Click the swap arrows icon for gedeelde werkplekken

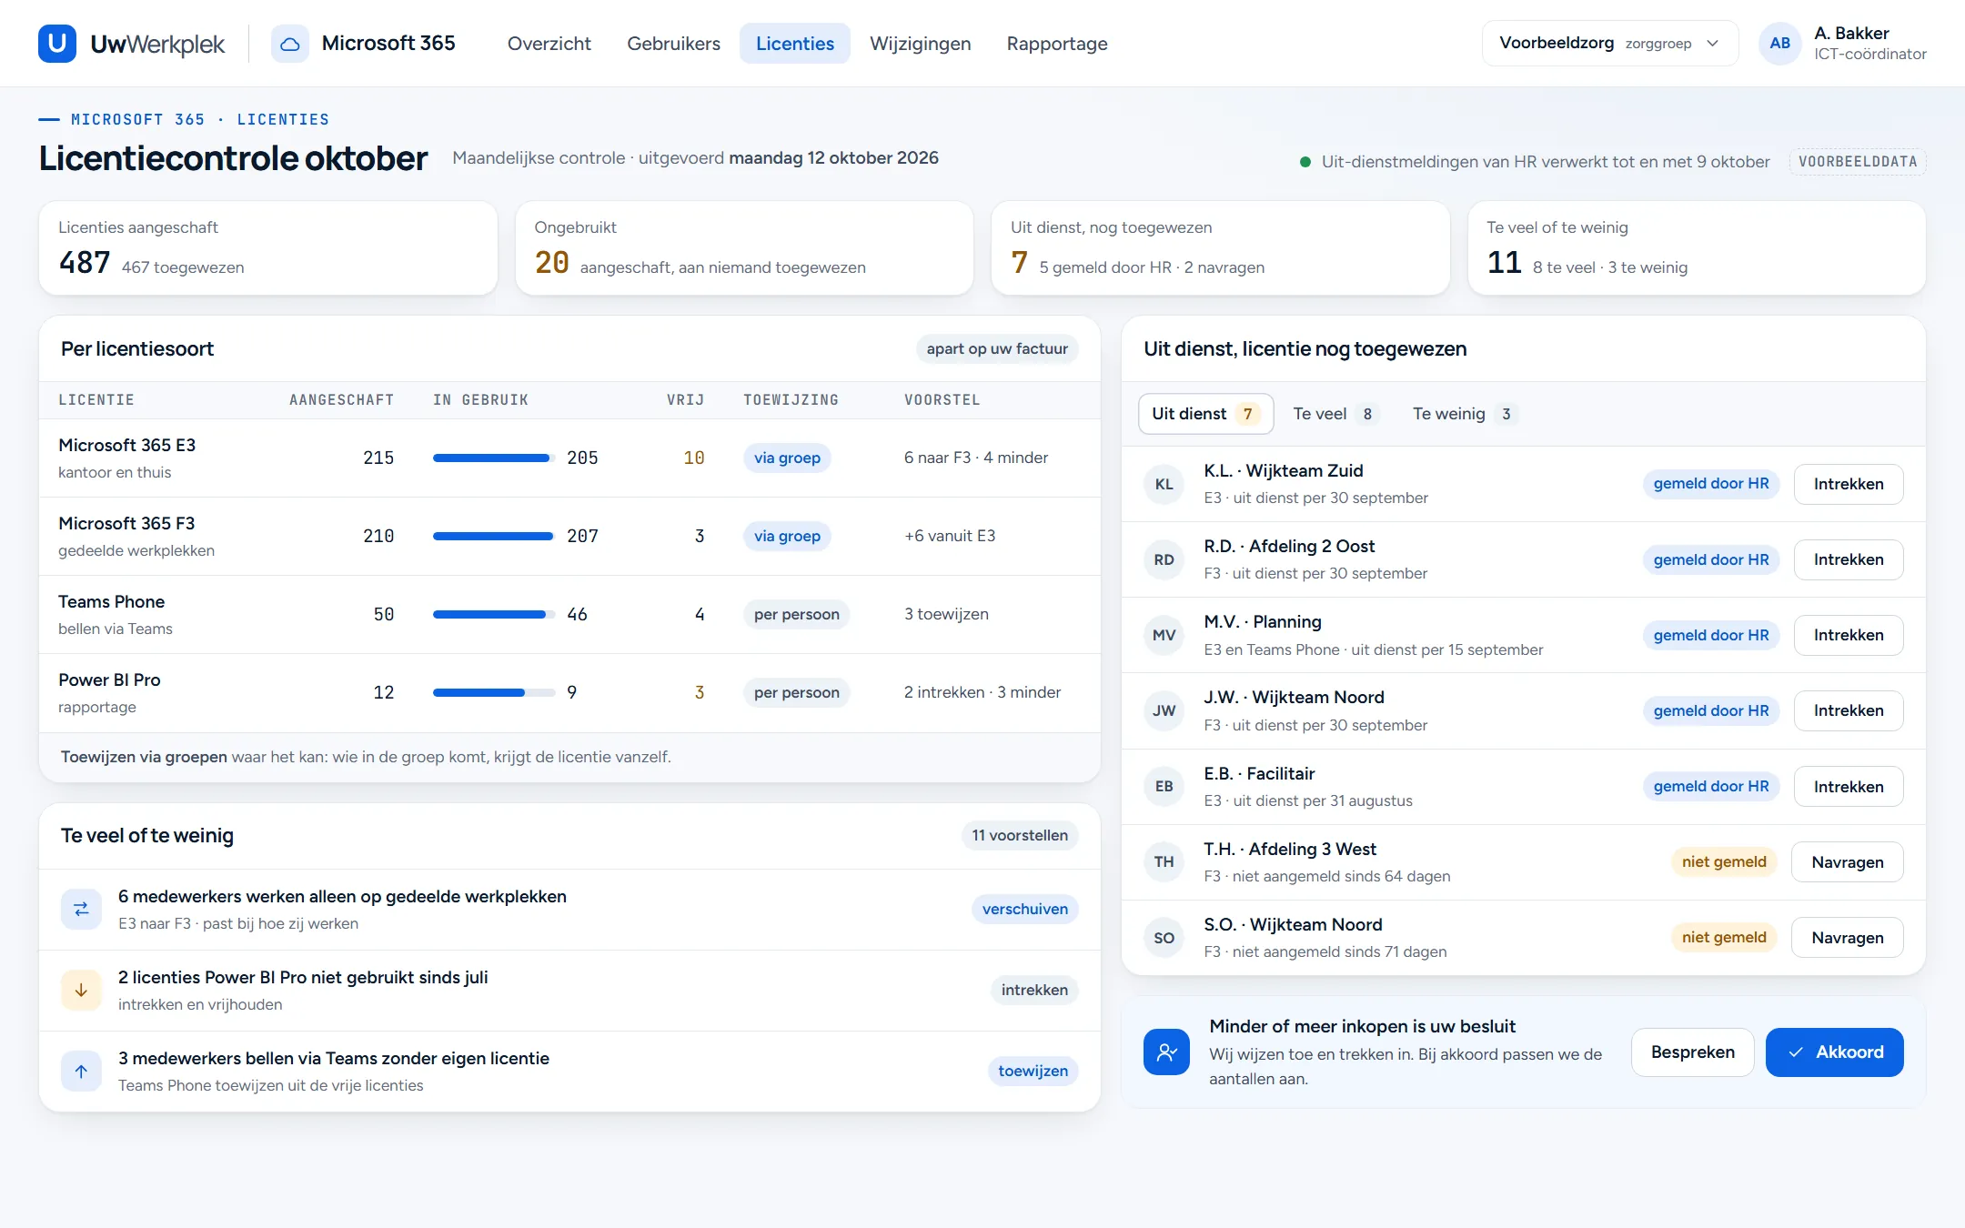tap(81, 909)
